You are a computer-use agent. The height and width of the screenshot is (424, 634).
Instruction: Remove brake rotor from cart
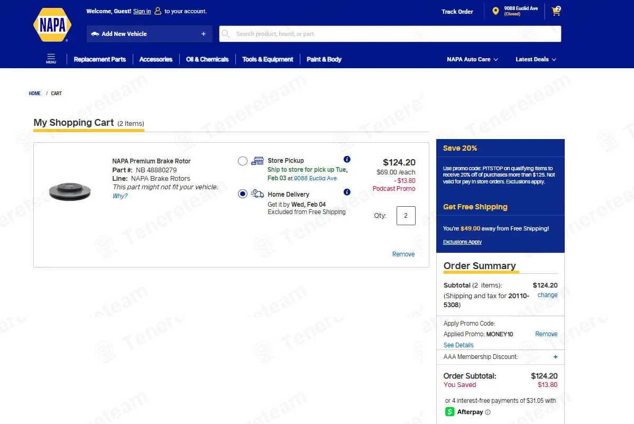(403, 254)
